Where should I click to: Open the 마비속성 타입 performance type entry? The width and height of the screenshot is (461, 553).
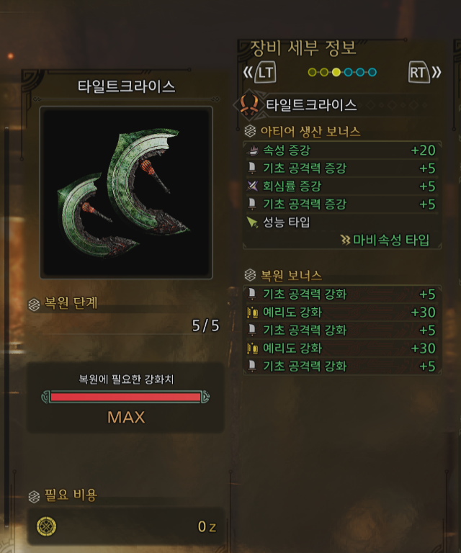coord(385,240)
